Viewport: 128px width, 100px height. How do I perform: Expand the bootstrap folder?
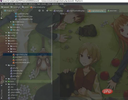6,33
